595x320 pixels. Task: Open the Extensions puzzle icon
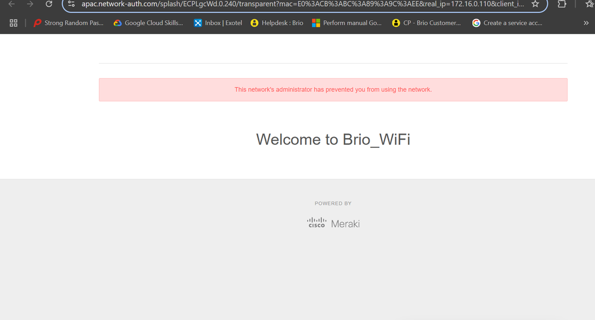(562, 4)
